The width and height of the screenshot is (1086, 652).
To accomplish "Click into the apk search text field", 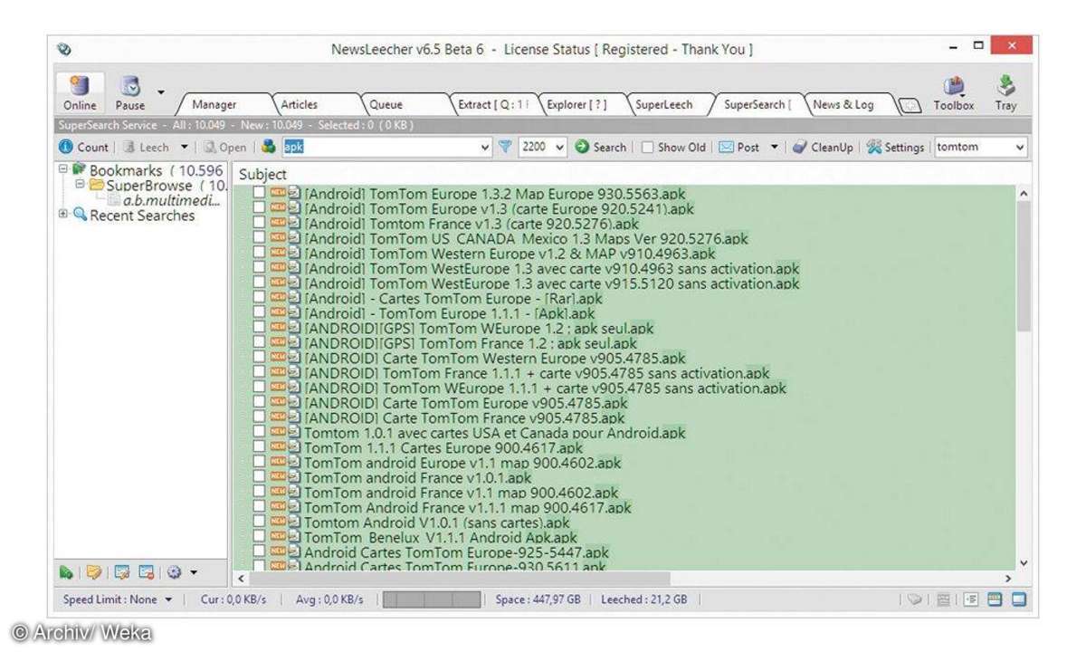I will pyautogui.click(x=380, y=147).
